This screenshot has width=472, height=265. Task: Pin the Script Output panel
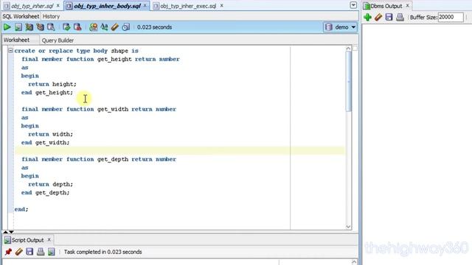(8, 252)
